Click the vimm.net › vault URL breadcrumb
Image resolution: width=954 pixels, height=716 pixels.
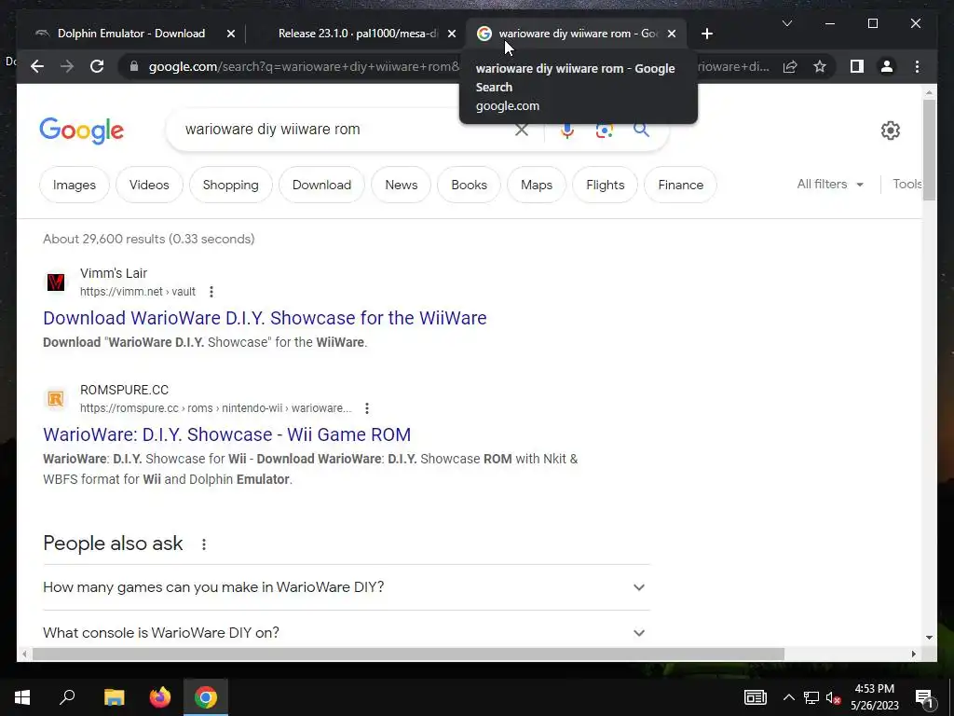point(138,292)
